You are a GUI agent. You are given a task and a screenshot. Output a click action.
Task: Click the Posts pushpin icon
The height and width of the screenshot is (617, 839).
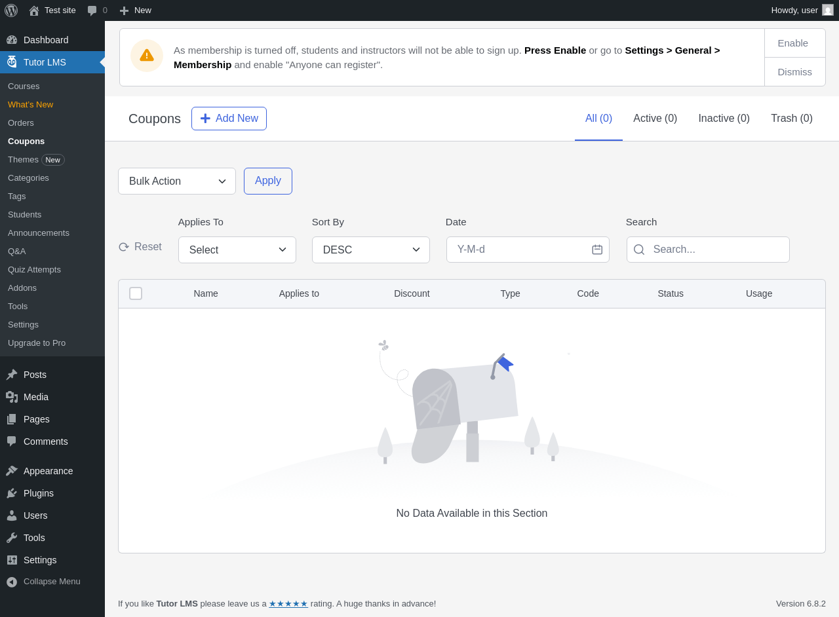pos(12,375)
